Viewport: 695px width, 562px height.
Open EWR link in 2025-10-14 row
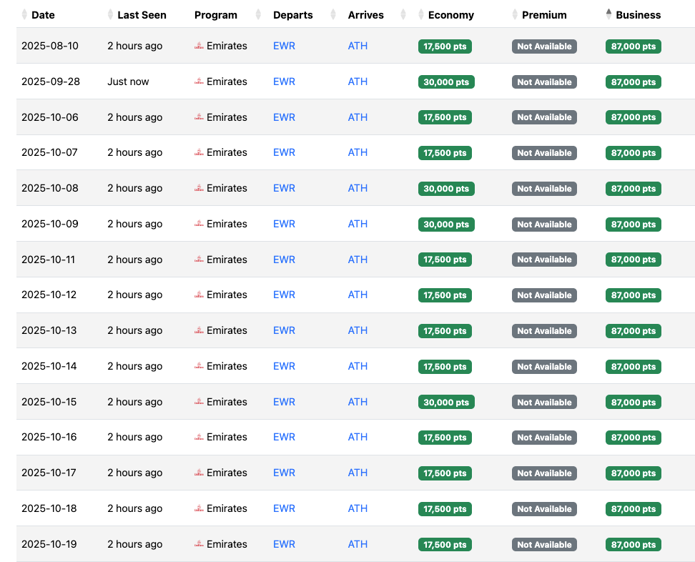point(284,366)
